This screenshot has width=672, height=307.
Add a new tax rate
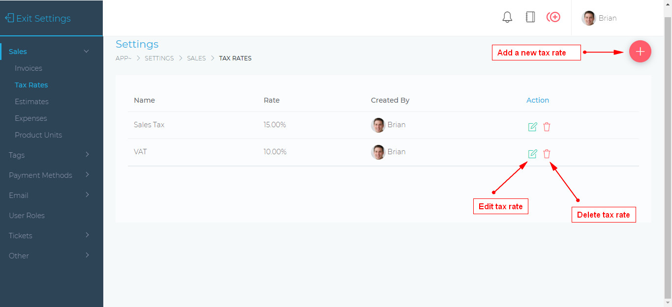click(x=640, y=51)
